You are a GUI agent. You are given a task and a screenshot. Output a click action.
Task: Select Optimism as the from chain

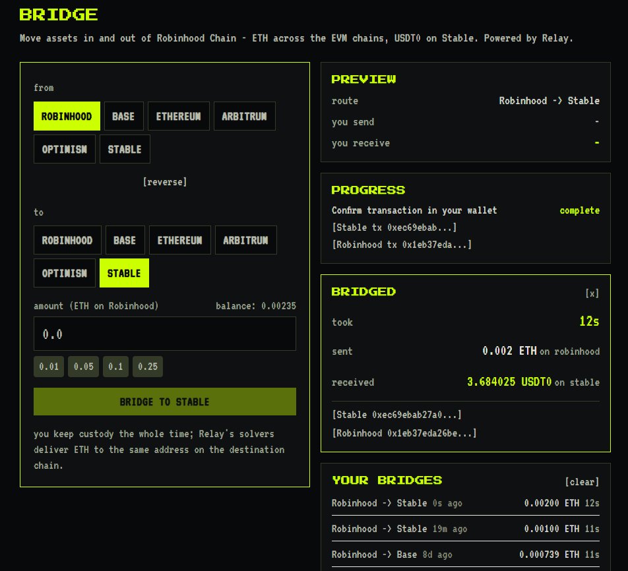click(65, 149)
